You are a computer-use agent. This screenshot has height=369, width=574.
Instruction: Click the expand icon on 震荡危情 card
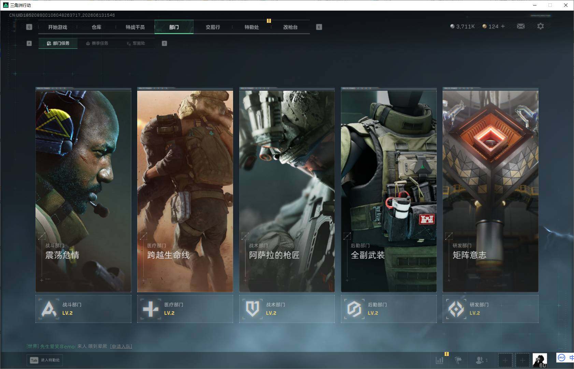pyautogui.click(x=42, y=236)
